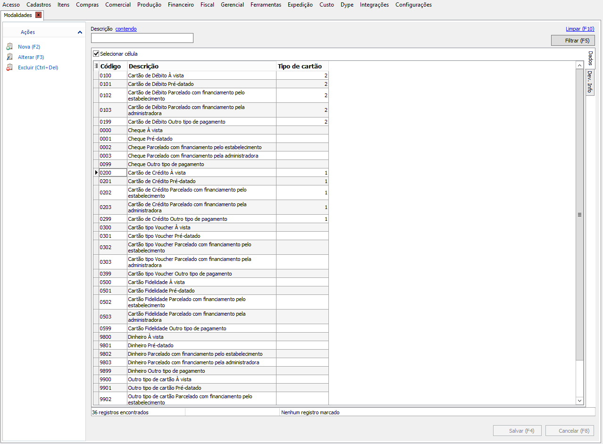Click the Nova (F2) link
603x444 pixels.
(x=29, y=47)
